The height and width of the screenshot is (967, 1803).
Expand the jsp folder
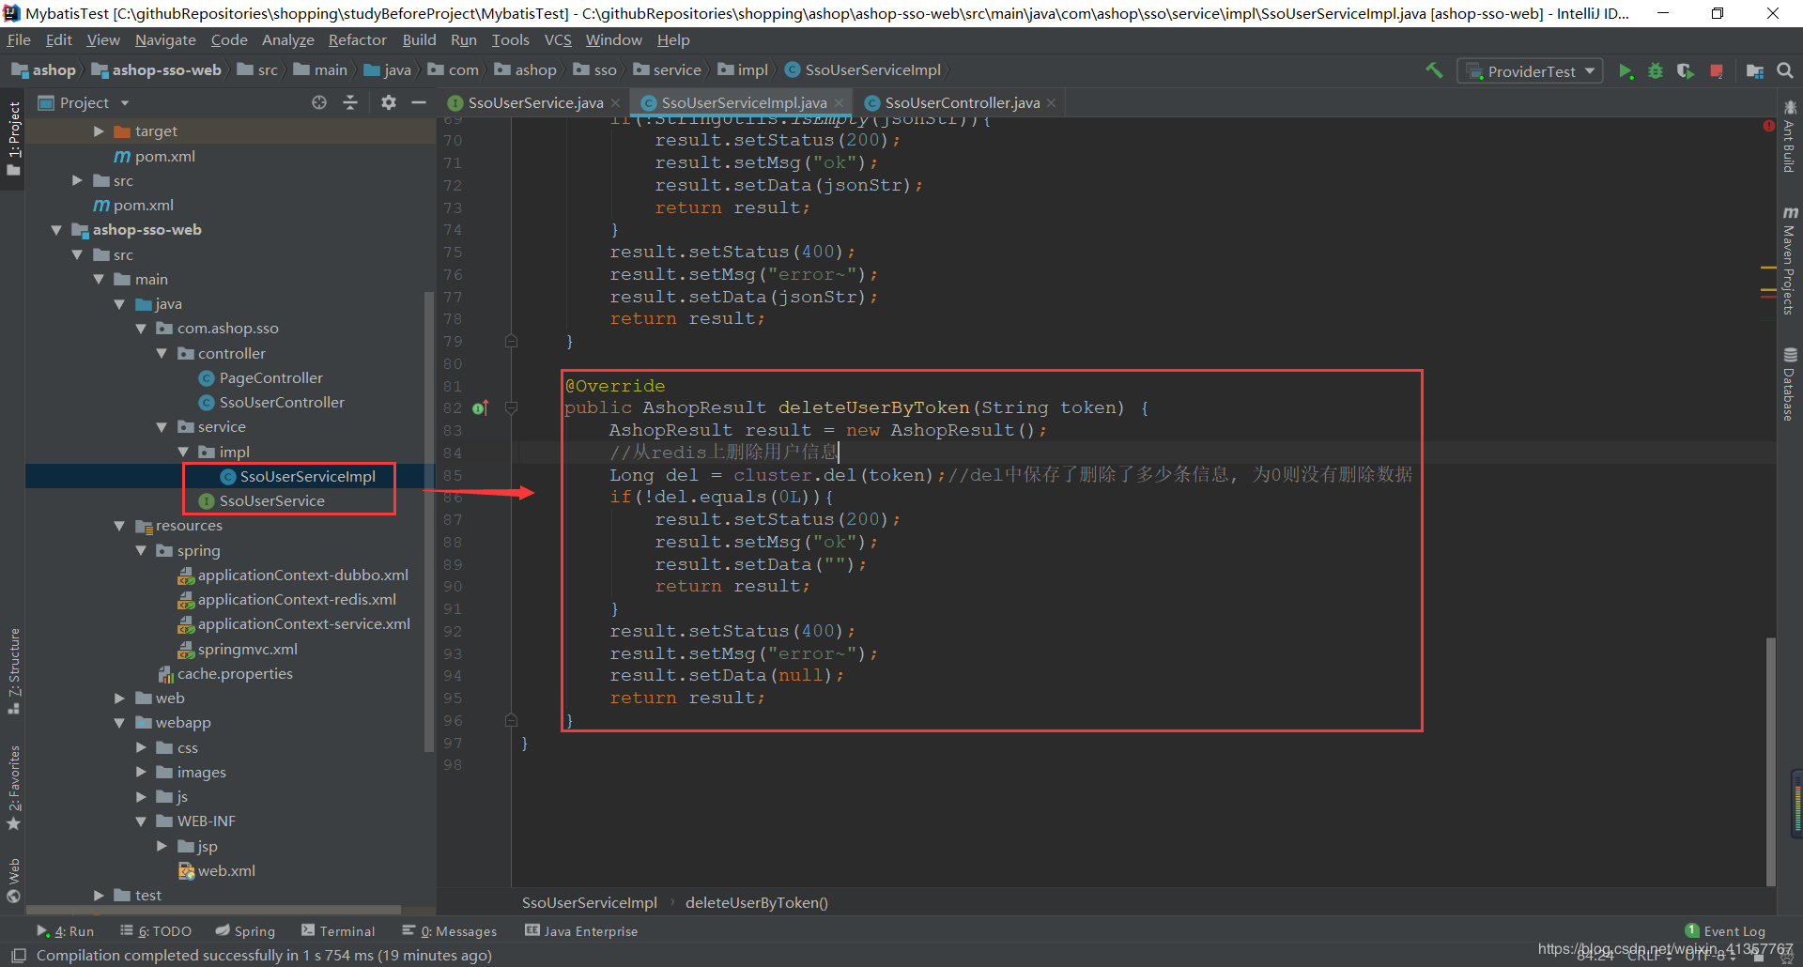[x=162, y=847]
